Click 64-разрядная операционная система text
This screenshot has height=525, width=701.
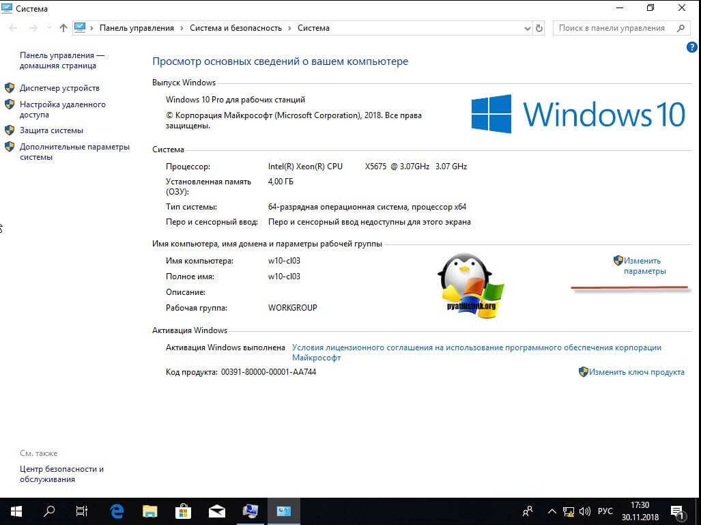[x=367, y=207]
